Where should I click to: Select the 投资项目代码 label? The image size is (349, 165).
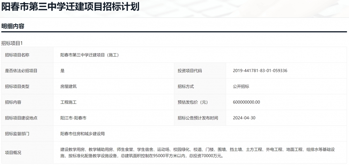pos(190,71)
